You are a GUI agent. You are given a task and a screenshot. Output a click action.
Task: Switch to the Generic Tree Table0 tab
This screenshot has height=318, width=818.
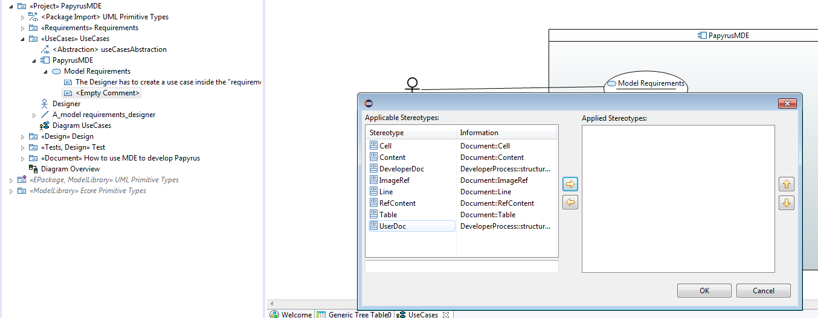tap(354, 314)
